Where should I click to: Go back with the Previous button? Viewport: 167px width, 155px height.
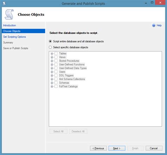point(98,148)
